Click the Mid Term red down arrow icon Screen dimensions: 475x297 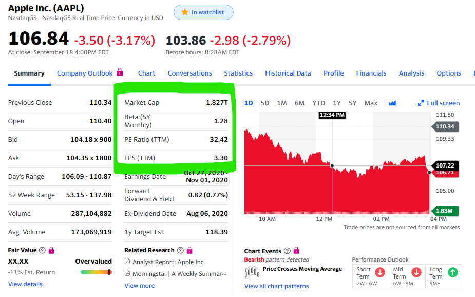[x=416, y=272]
